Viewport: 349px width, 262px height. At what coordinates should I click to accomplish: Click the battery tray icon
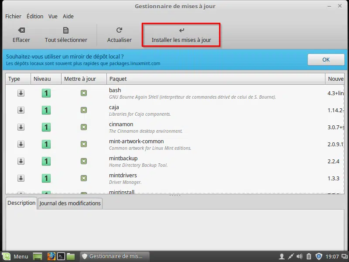click(309, 257)
